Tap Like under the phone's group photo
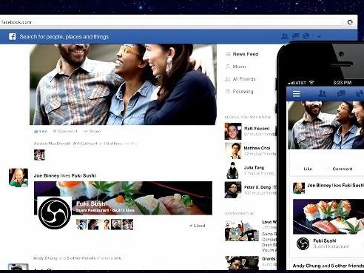The height and width of the screenshot is (273, 364). point(308,169)
